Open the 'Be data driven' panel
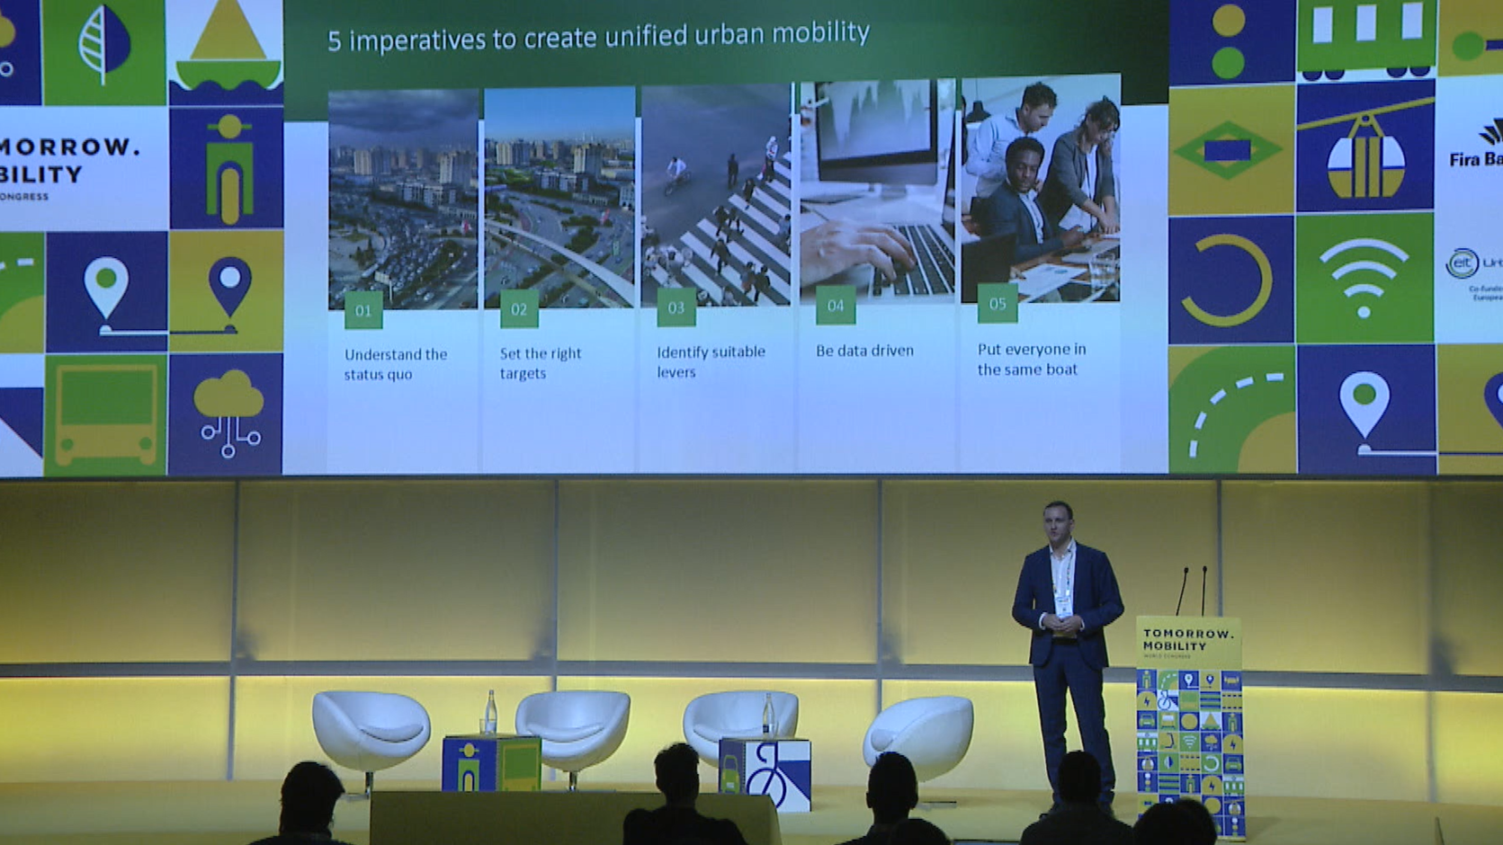 [863, 350]
